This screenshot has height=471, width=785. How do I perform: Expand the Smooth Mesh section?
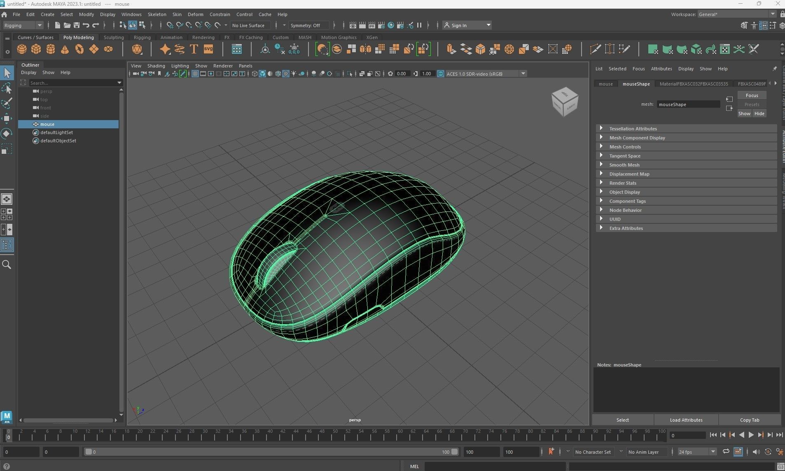pos(686,165)
